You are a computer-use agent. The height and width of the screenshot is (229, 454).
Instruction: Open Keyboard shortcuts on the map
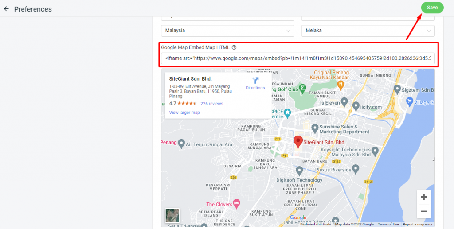316,225
